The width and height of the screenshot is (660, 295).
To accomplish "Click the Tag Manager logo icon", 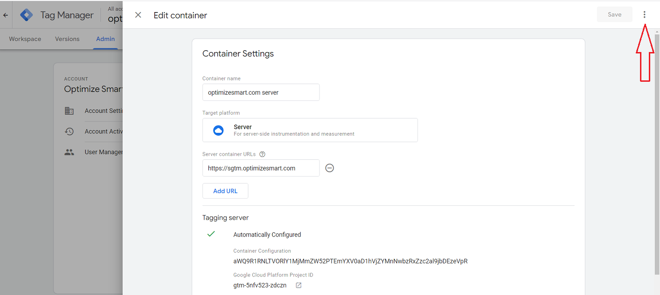I will (x=27, y=15).
